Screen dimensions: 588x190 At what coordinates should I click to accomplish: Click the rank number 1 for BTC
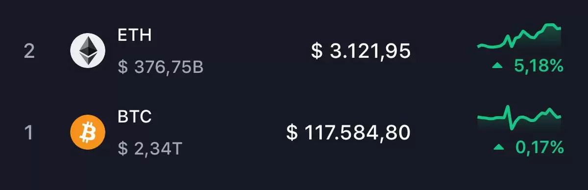coord(29,133)
